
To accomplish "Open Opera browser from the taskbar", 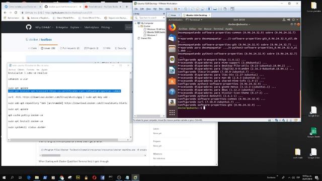I will (x=94, y=177).
